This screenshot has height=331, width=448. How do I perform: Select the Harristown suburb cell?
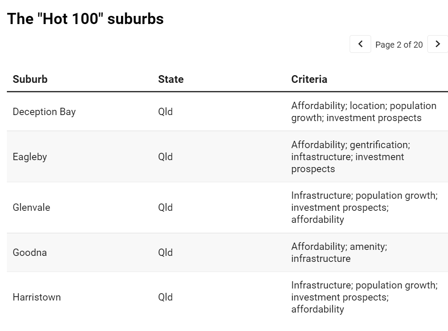37,298
